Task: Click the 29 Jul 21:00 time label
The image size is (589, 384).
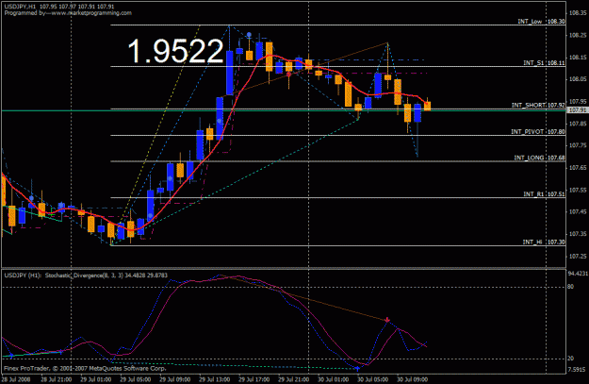Action: click(x=293, y=379)
